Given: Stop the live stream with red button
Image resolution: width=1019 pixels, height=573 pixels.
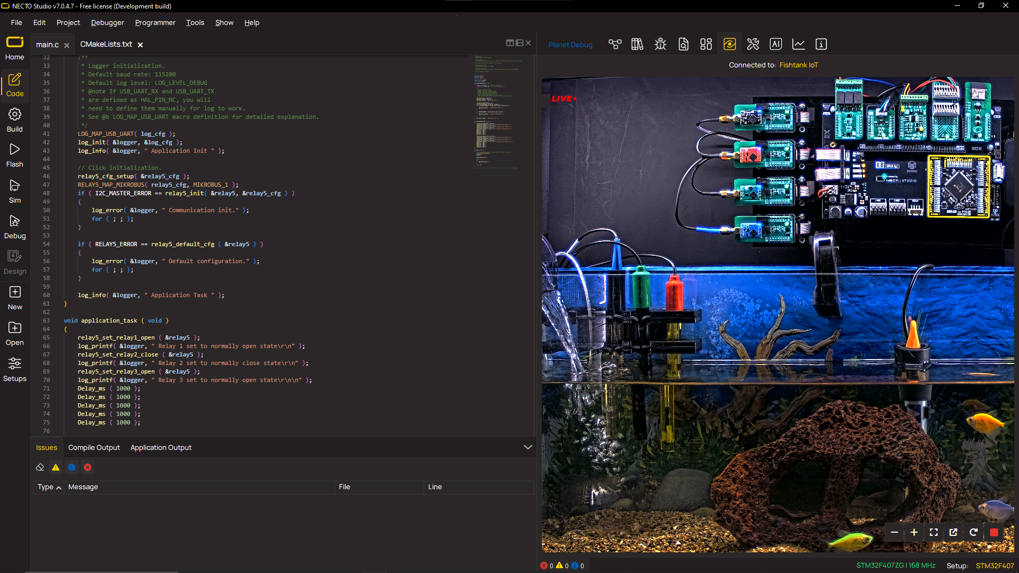Looking at the screenshot, I should point(994,532).
